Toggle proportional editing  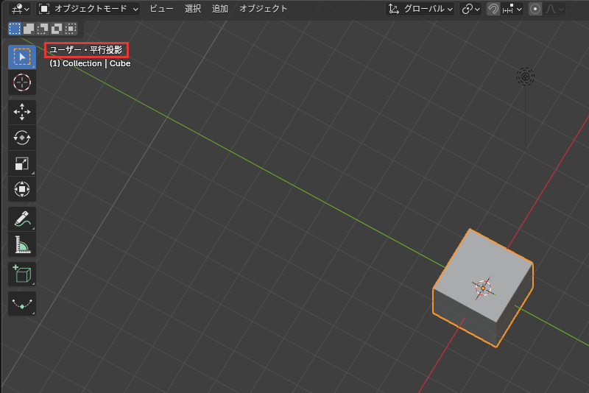[535, 9]
